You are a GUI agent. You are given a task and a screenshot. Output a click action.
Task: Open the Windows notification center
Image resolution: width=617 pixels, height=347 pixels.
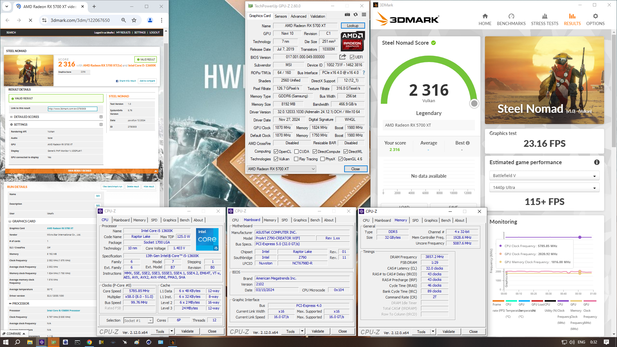(x=606, y=342)
